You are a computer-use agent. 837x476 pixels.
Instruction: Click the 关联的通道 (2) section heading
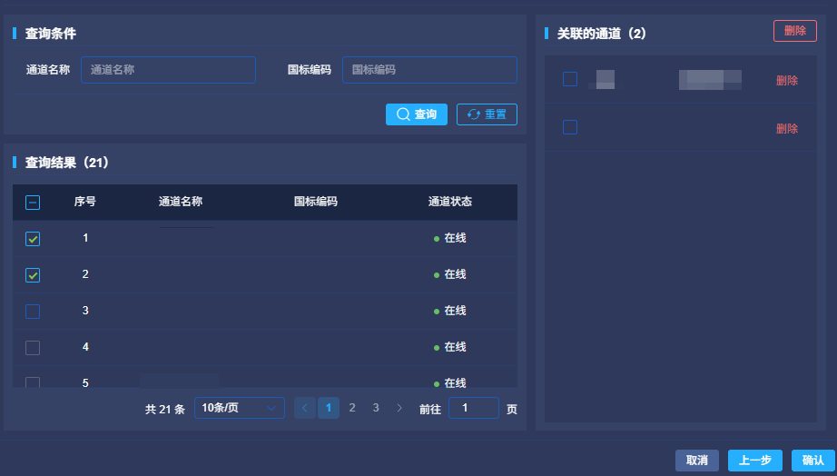[602, 34]
